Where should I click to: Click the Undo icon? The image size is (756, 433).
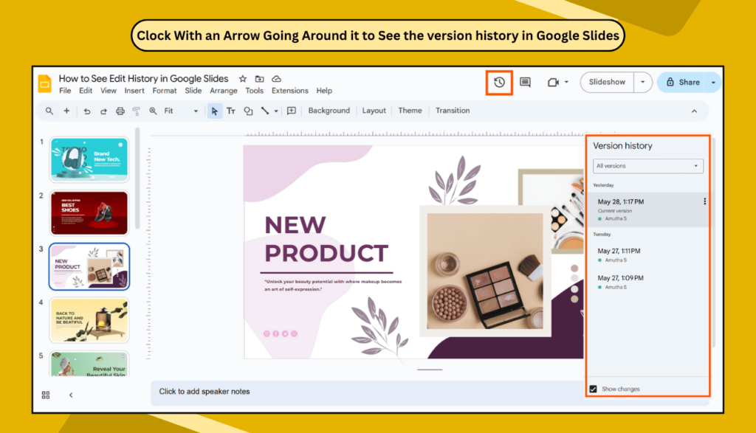click(87, 111)
